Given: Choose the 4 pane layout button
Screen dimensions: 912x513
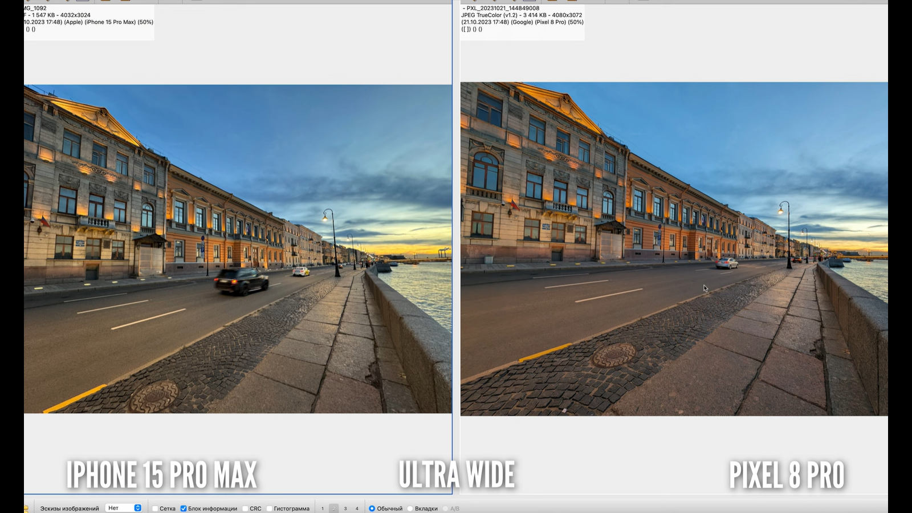Looking at the screenshot, I should point(357,508).
